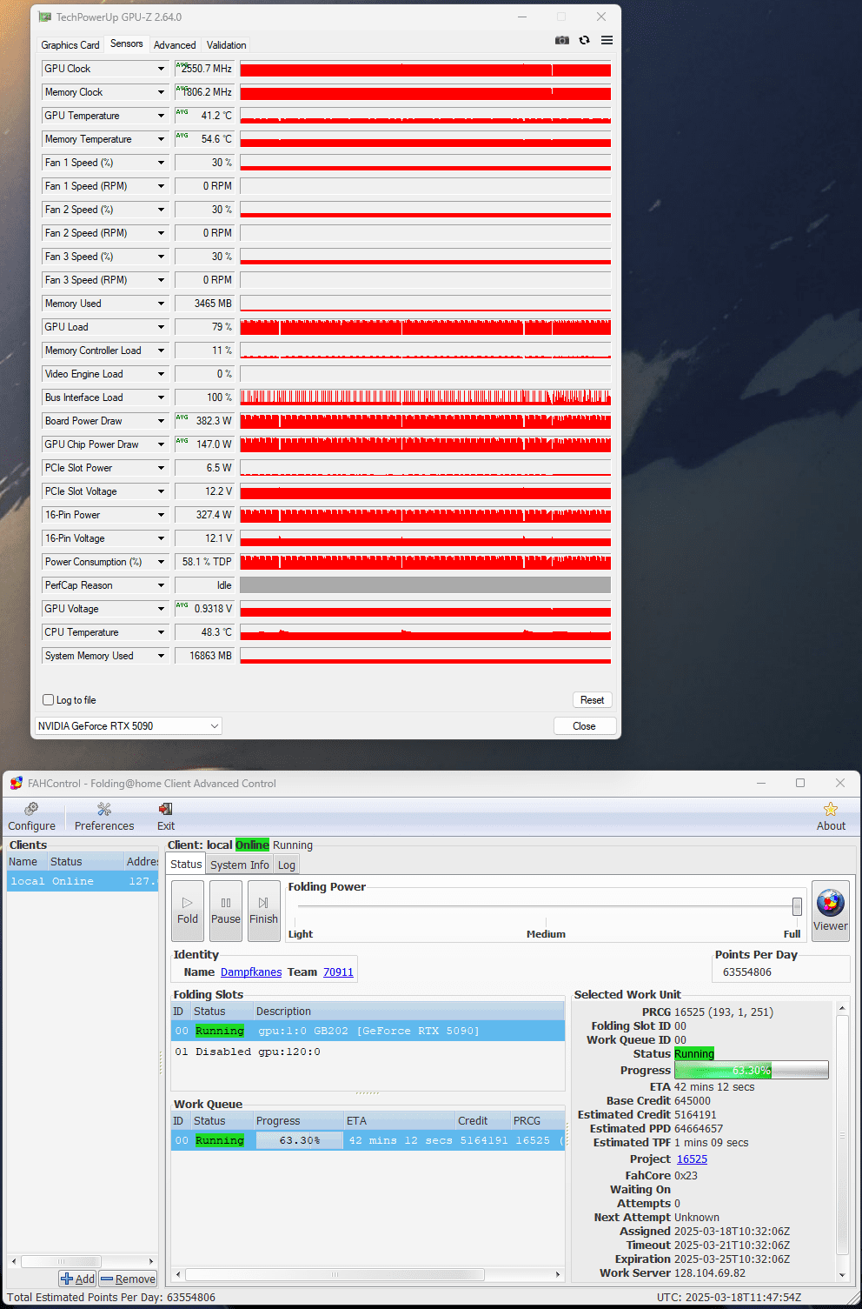
Task: Open the GPU Load sensor dropdown
Action: pos(161,327)
